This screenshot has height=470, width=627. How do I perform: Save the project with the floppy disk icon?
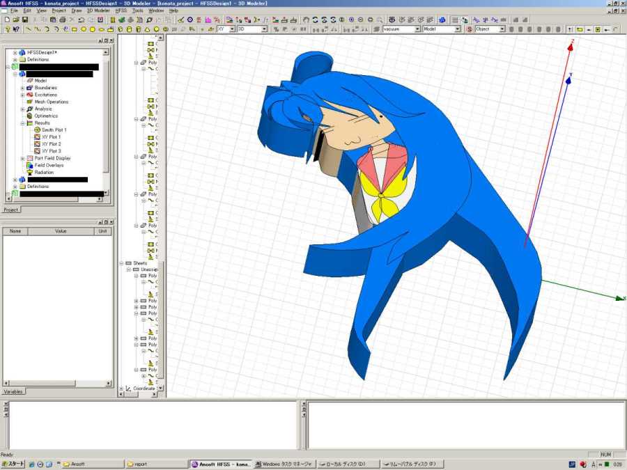pyautogui.click(x=25, y=19)
